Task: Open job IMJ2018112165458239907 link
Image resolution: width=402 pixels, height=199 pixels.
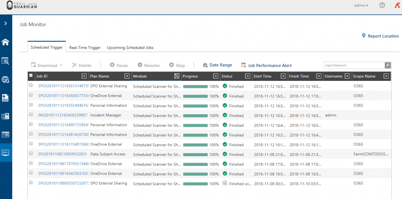Action: click(x=62, y=115)
